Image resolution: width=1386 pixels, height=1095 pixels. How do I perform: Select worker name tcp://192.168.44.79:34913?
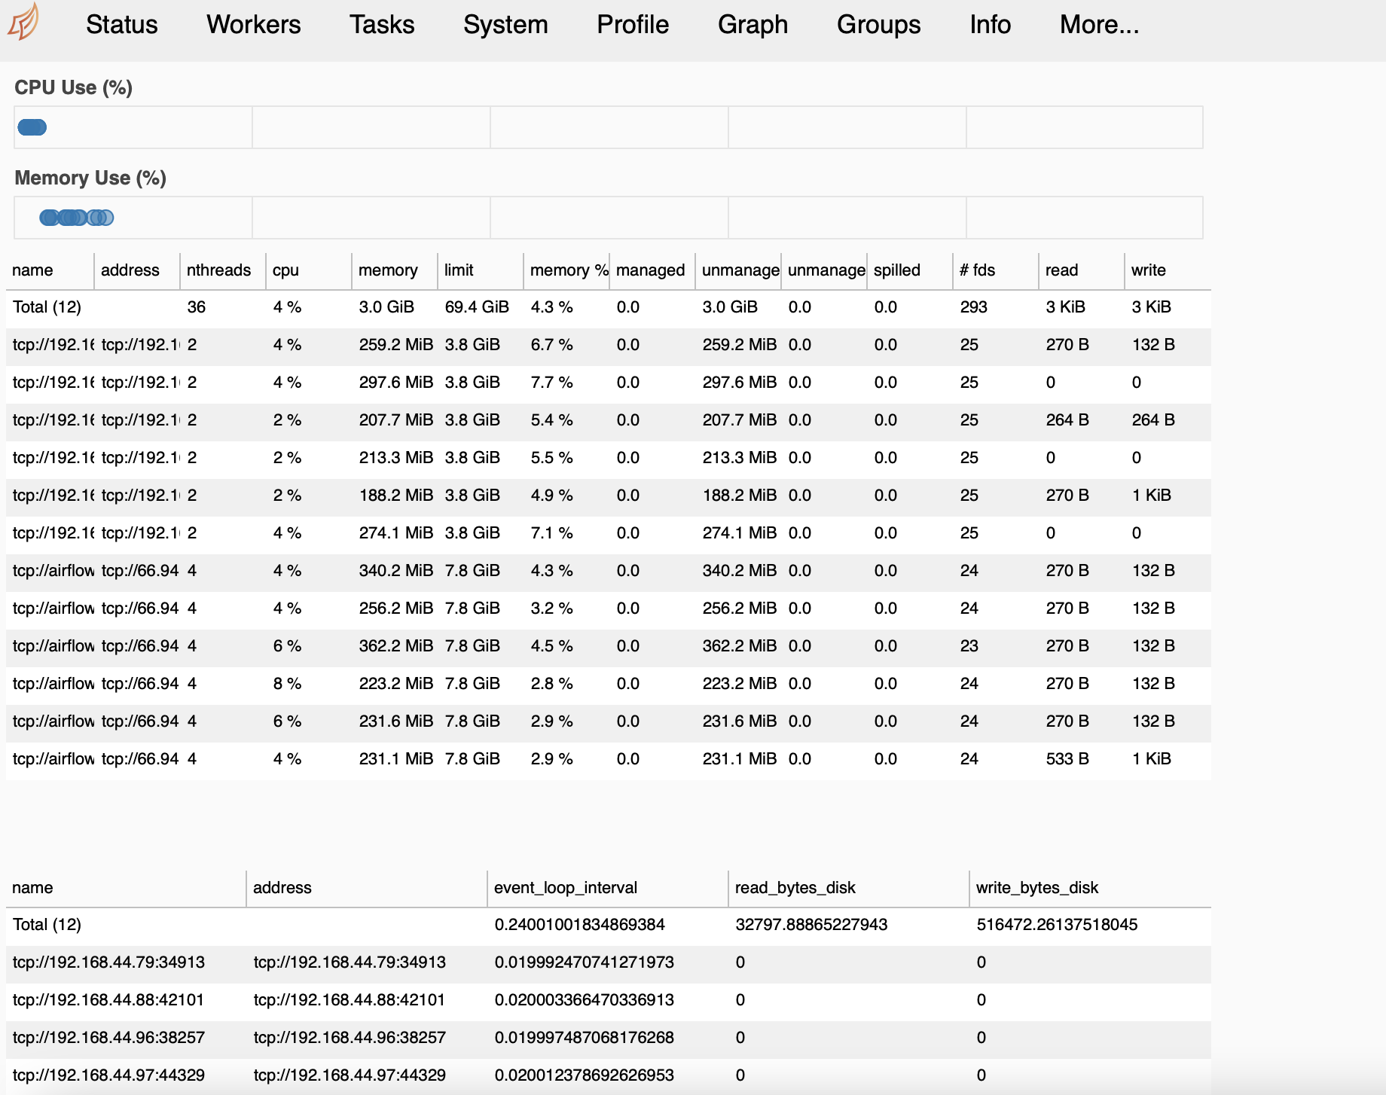[108, 962]
